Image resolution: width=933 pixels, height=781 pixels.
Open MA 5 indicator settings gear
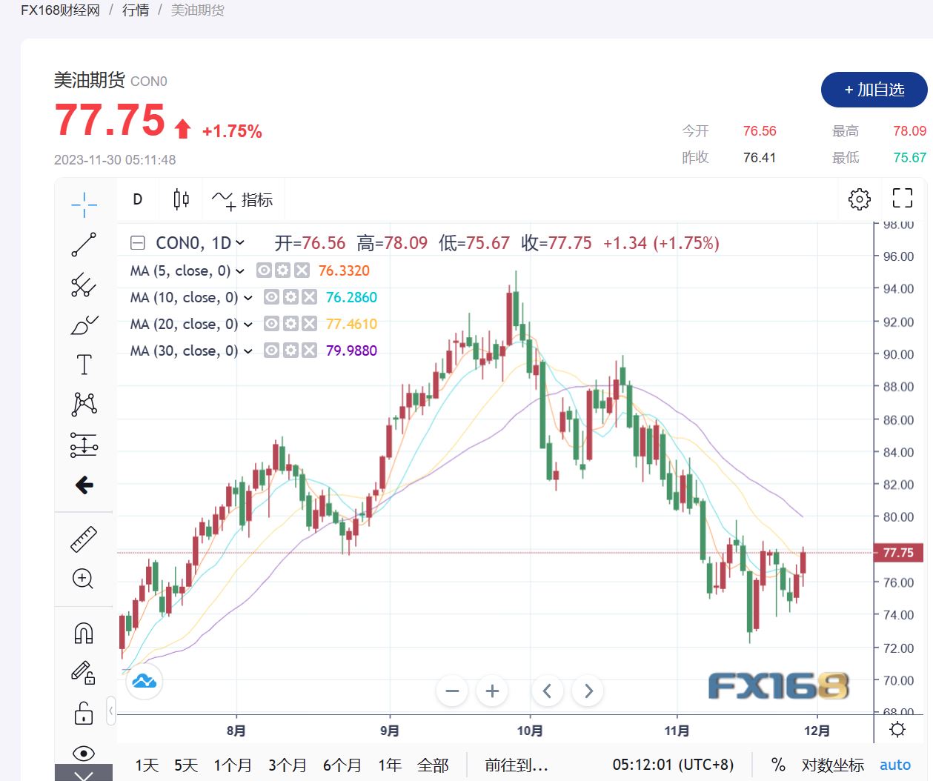pos(283,270)
